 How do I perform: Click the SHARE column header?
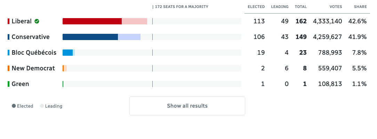360,7
